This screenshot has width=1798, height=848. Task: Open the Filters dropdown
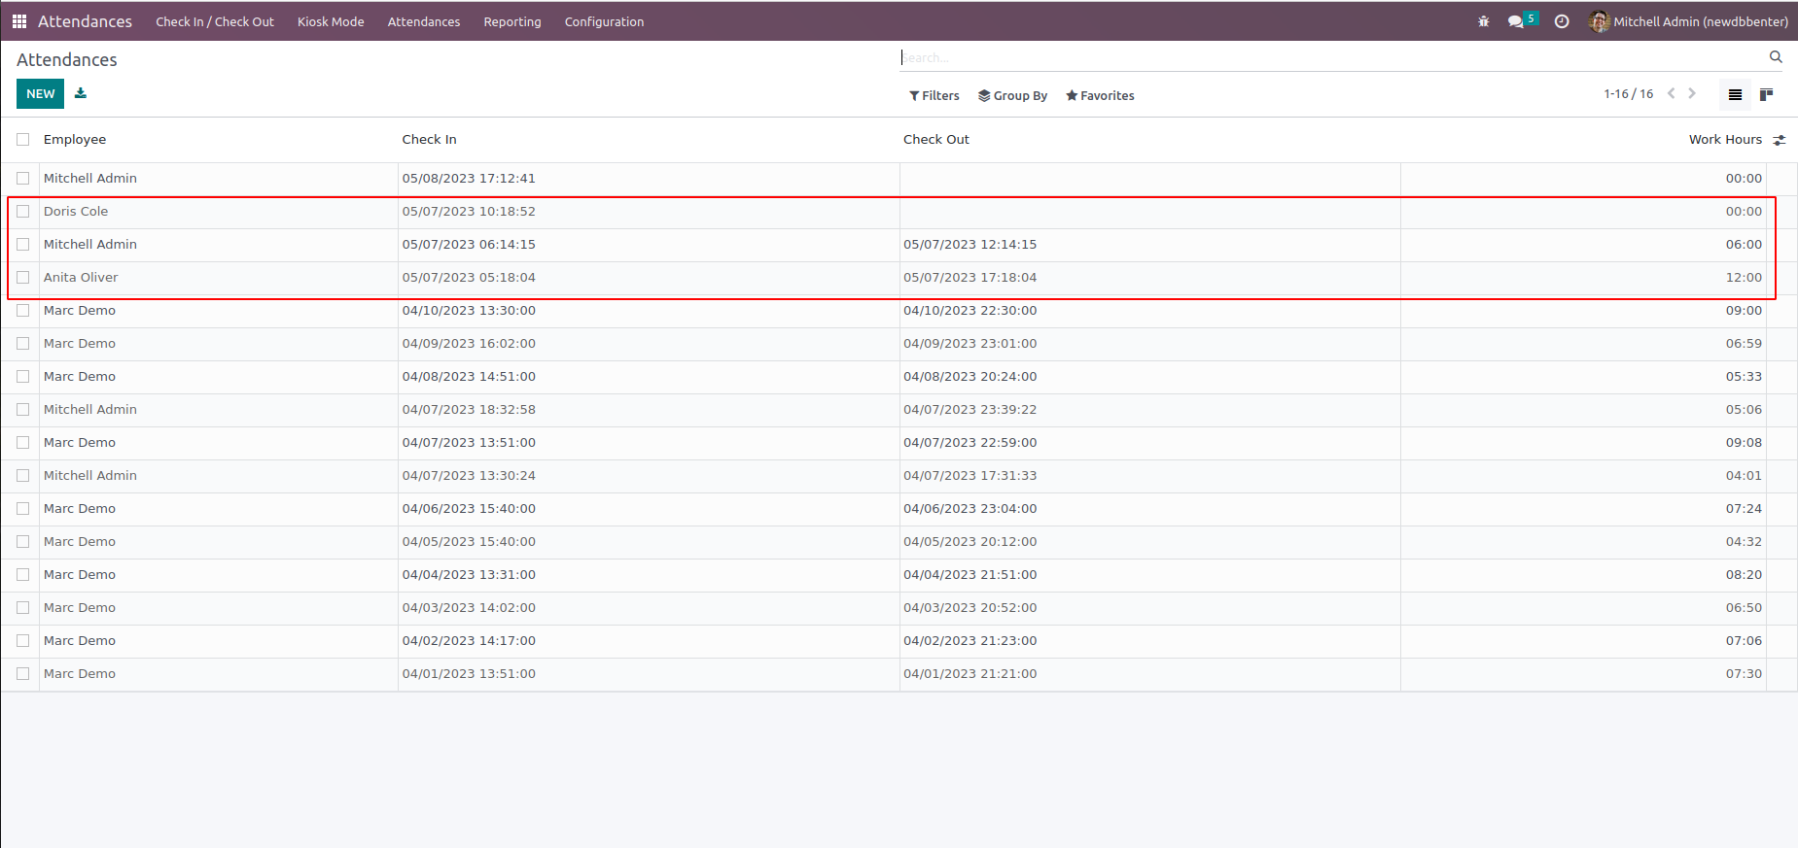(934, 95)
